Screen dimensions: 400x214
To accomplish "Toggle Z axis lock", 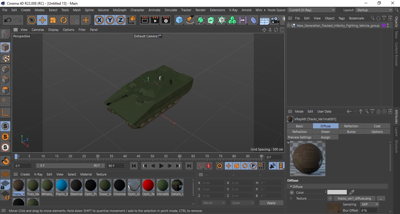I will [121, 20].
